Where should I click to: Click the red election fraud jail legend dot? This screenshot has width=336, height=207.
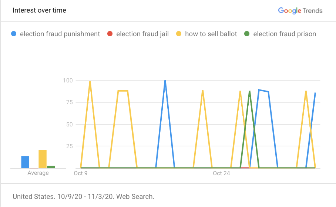point(110,34)
